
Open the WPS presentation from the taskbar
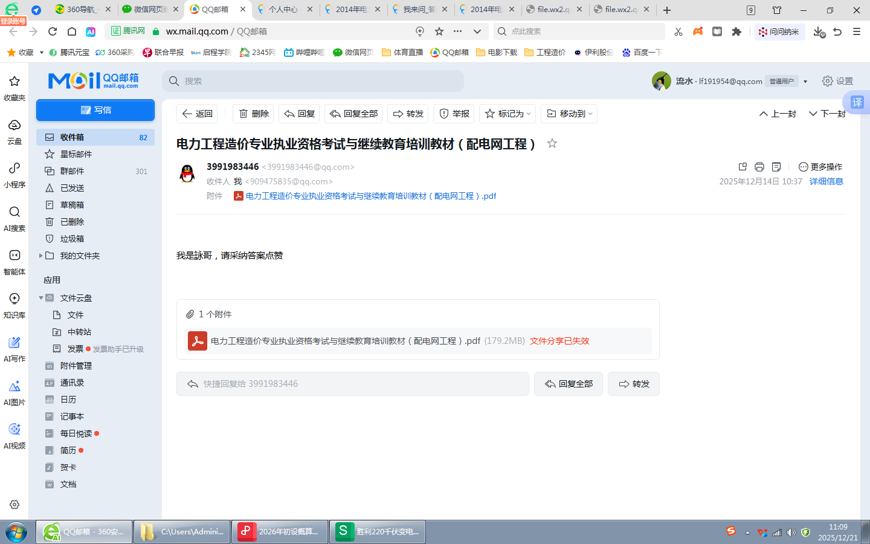[x=279, y=532]
